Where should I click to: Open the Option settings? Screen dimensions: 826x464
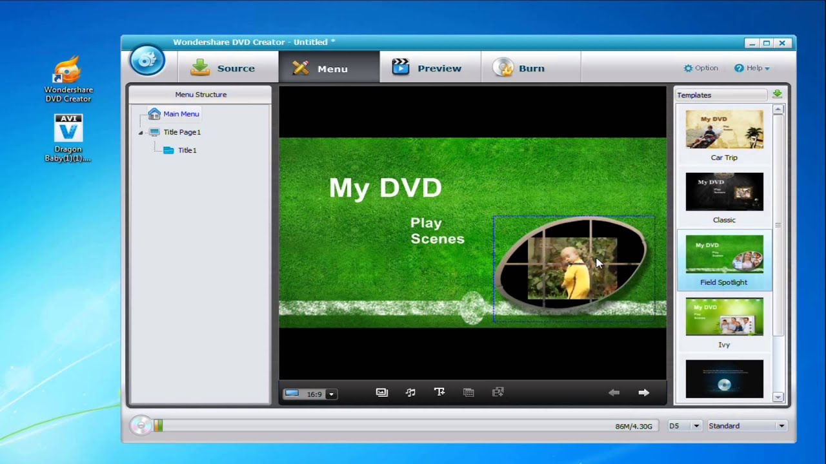[x=701, y=68]
